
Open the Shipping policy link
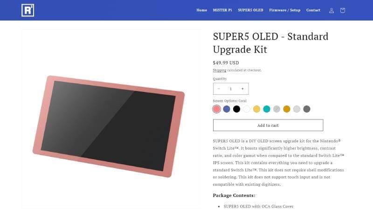[x=220, y=70]
